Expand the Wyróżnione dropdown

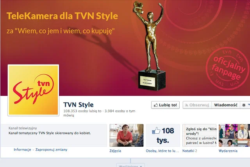click(130, 165)
